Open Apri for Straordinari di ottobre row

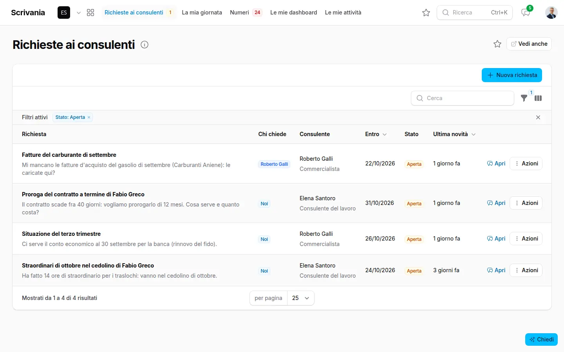(x=496, y=270)
